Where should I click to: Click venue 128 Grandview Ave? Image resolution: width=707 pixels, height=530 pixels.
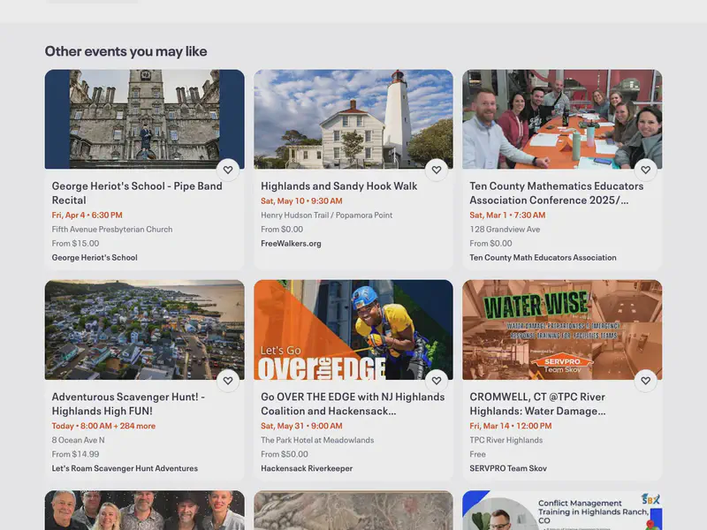505,229
